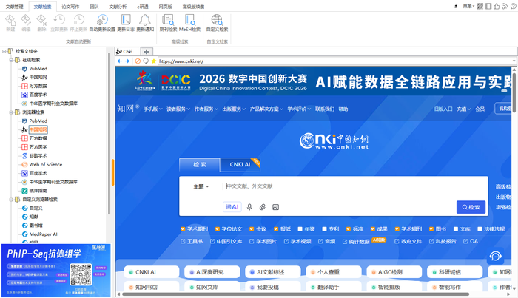The height and width of the screenshot is (298, 518).
Task: Stop page loading with orange stop icon
Action: coord(138,61)
